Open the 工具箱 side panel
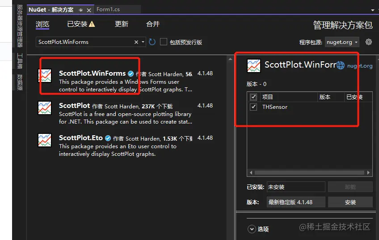 click(x=20, y=61)
